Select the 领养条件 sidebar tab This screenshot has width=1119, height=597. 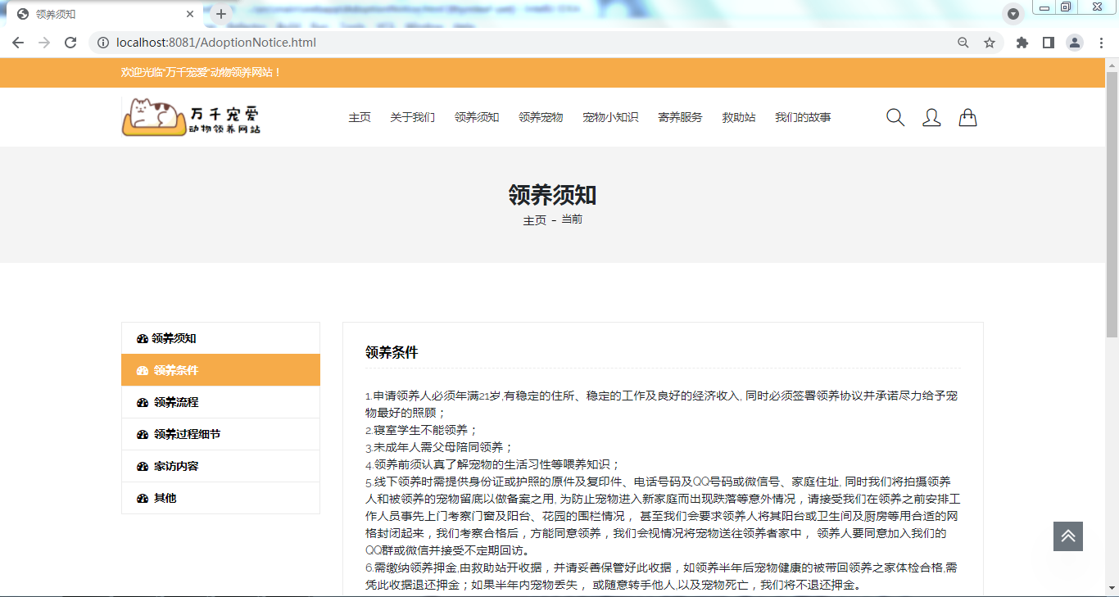click(220, 370)
